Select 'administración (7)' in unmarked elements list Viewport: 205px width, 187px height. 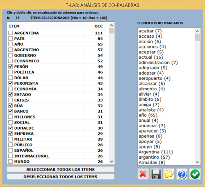tap(158, 62)
